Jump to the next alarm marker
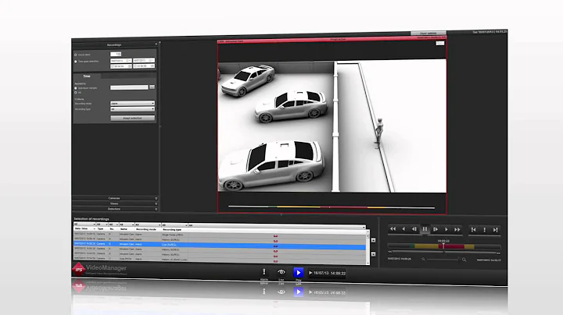Viewport: 563px width, 315px height. pos(496,229)
